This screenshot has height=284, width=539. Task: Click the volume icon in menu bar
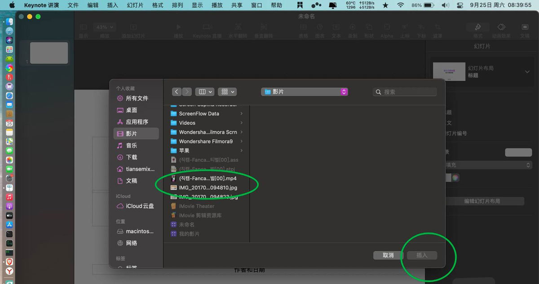[445, 5]
